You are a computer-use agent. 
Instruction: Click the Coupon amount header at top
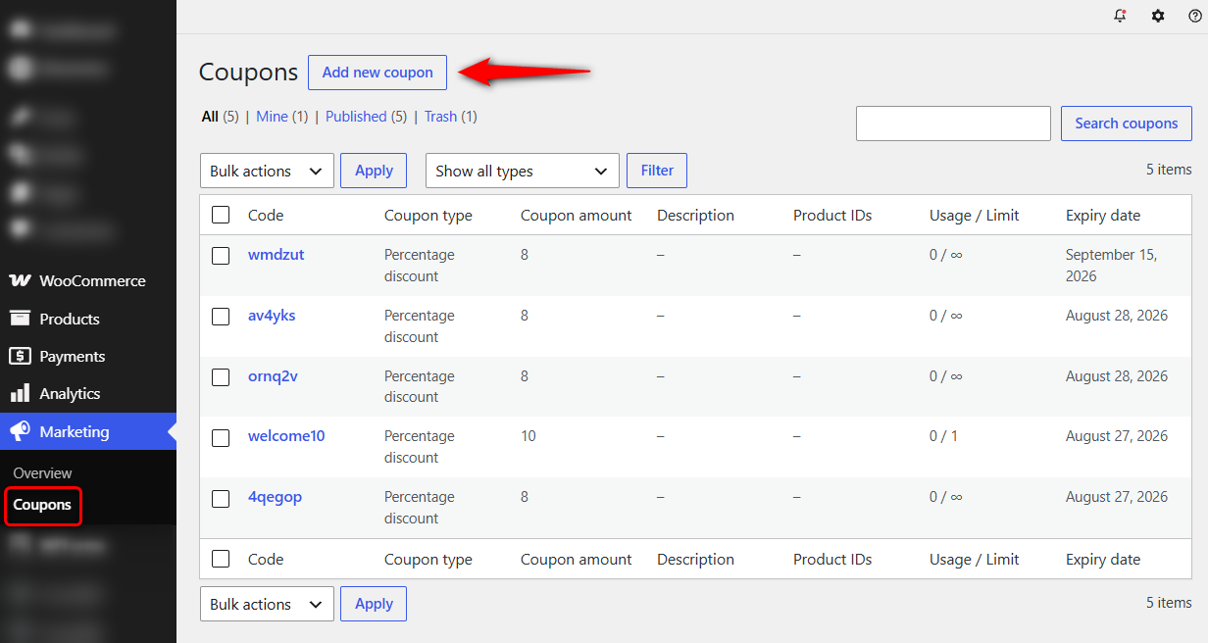(x=577, y=216)
